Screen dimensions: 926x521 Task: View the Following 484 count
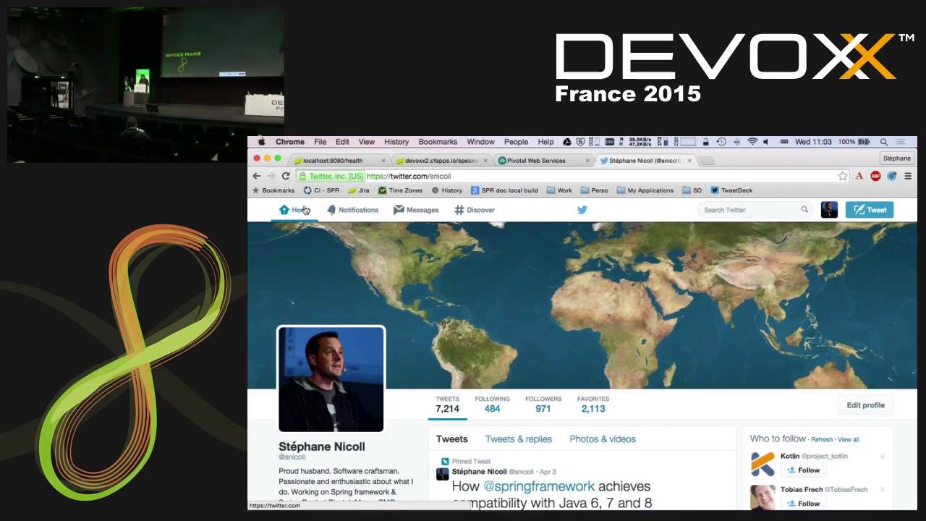point(492,404)
